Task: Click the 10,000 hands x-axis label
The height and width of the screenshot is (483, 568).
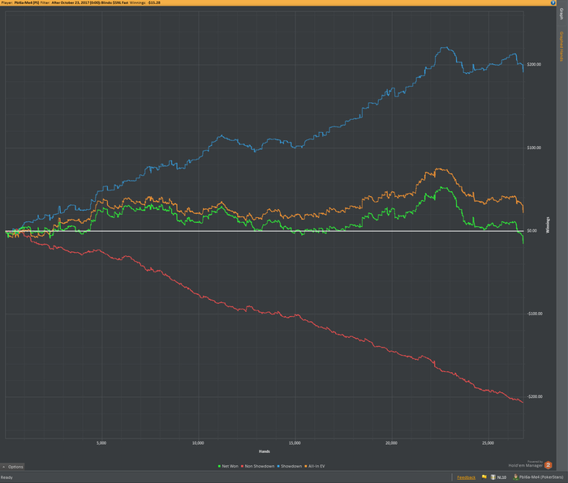Action: pos(198,442)
